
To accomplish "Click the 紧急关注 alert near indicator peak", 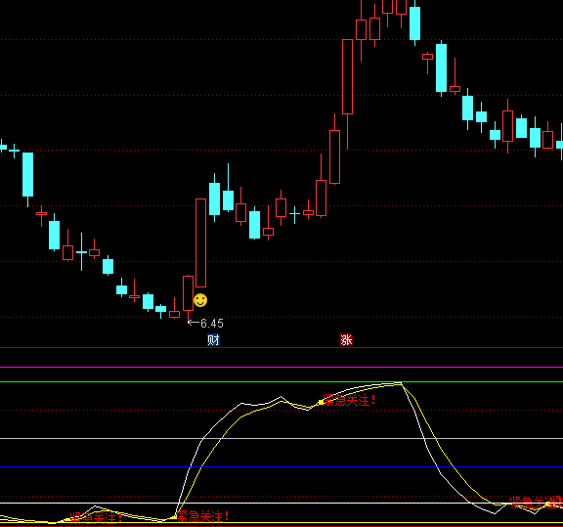I will (x=349, y=400).
